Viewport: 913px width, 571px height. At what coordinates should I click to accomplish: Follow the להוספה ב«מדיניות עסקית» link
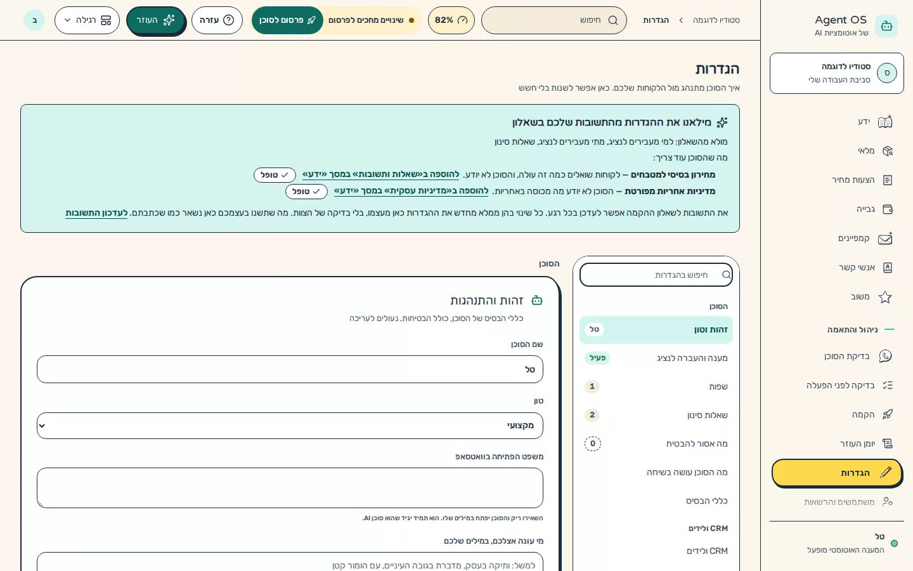click(x=411, y=191)
